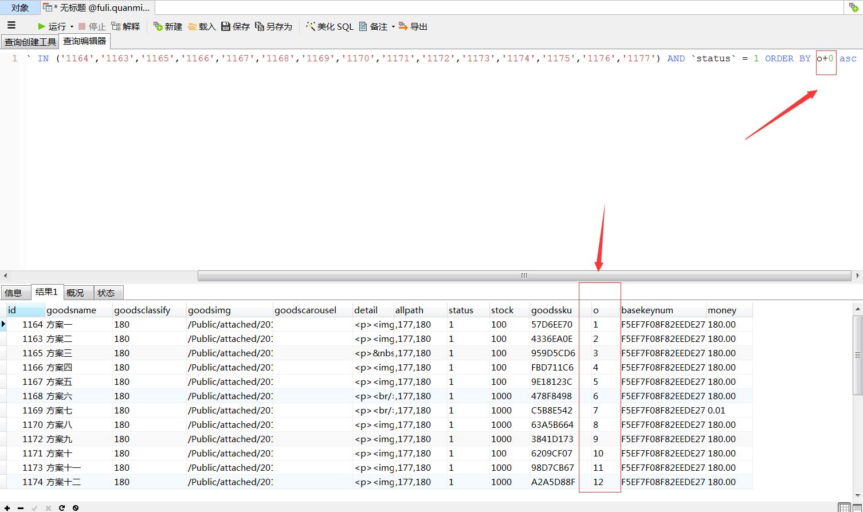The image size is (863, 512).
Task: Expand the 备注 dropdown arrow
Action: coord(393,26)
